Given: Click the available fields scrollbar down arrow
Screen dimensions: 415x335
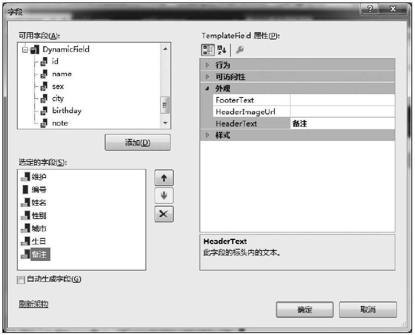Looking at the screenshot, I should 166,123.
